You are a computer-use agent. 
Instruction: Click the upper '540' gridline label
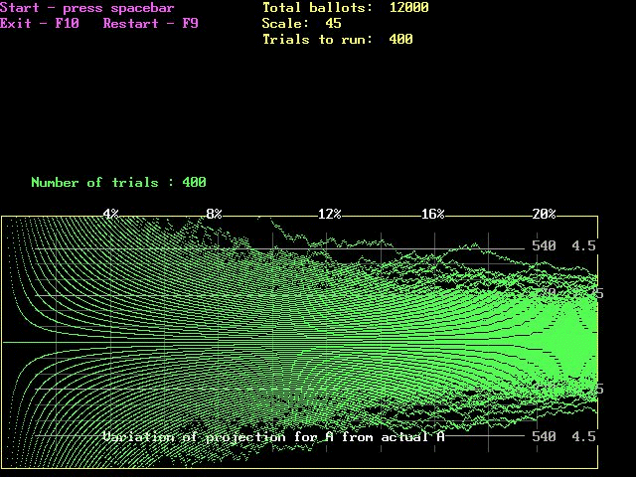[544, 245]
